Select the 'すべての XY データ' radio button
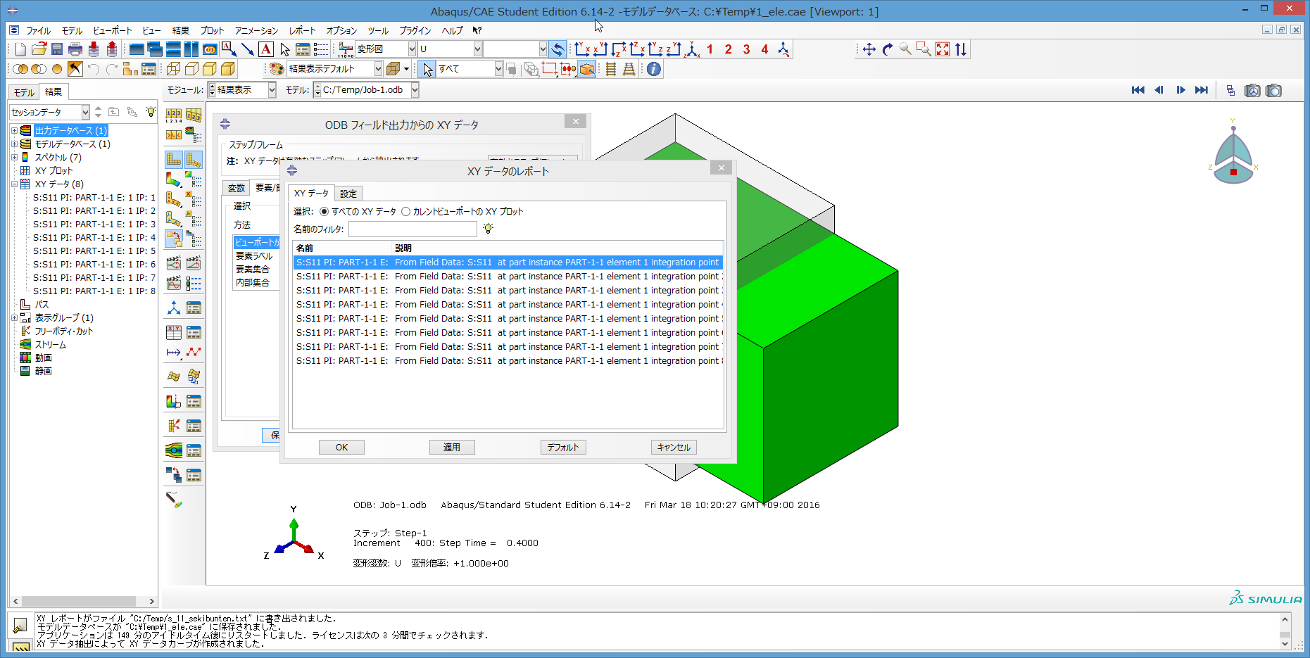This screenshot has width=1310, height=658. point(324,212)
